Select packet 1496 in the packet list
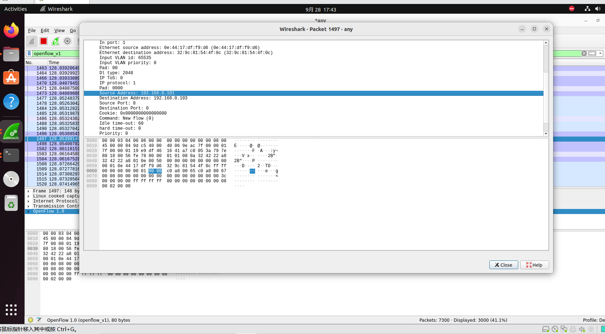Image resolution: width=605 pixels, height=334 pixels. pos(52,134)
